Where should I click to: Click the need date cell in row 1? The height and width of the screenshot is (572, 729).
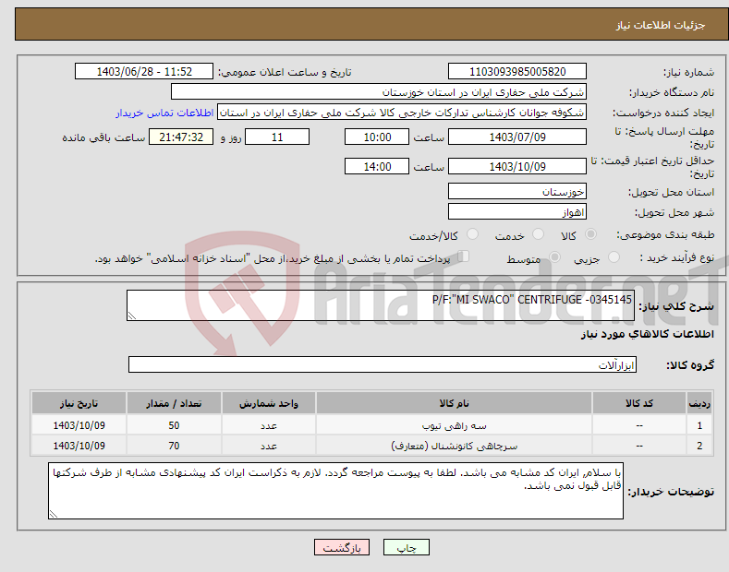(x=79, y=425)
